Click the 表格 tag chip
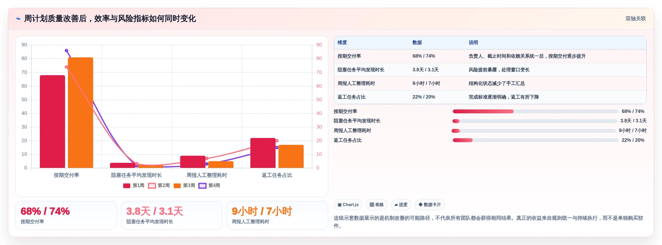Screen dimensions: 662x245 377,205
